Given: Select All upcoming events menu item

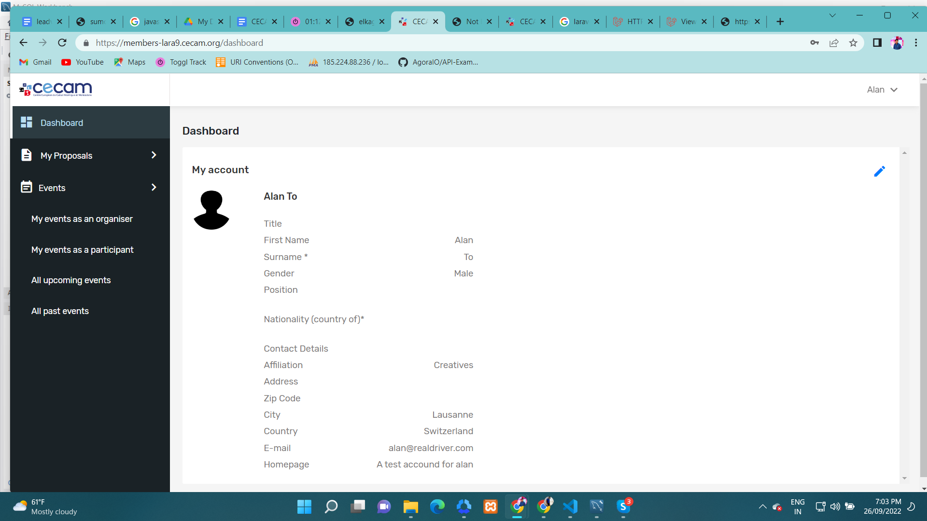Looking at the screenshot, I should point(71,280).
